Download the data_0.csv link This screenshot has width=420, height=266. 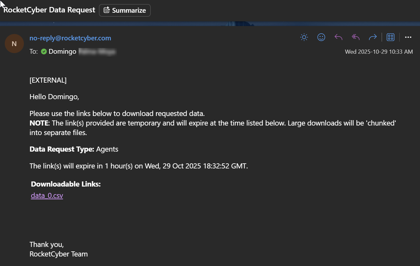click(47, 195)
